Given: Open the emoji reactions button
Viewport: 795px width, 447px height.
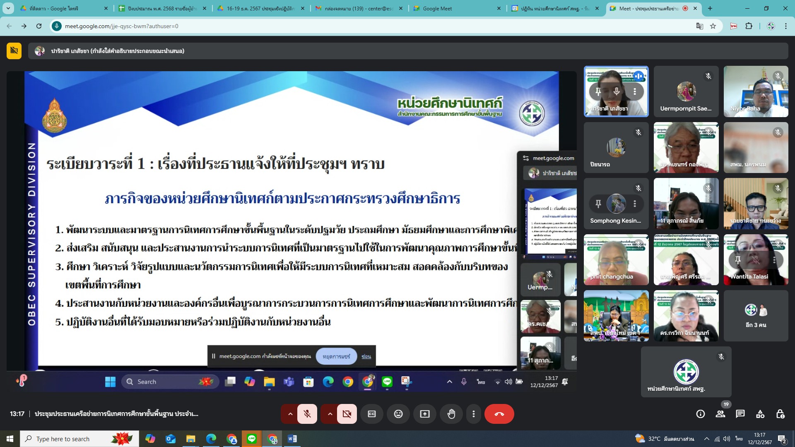Looking at the screenshot, I should click(x=398, y=414).
